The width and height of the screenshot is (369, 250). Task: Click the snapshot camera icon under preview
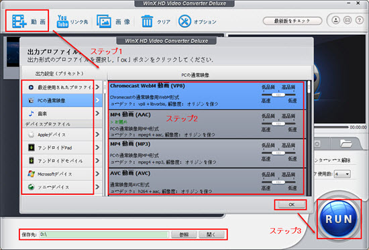(x=317, y=143)
